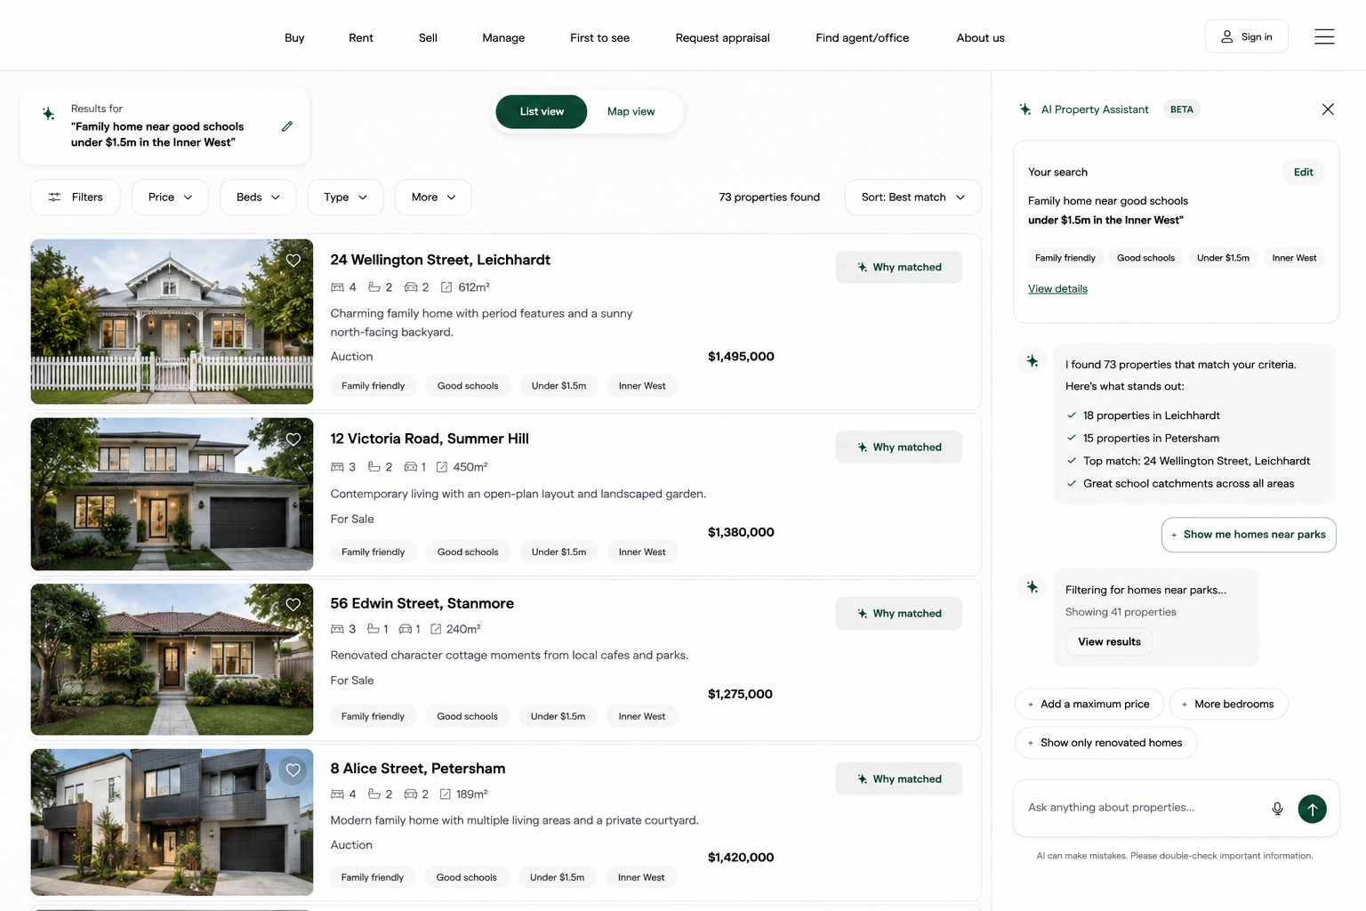1366x911 pixels.
Task: Switch to List view
Action: [x=542, y=112]
